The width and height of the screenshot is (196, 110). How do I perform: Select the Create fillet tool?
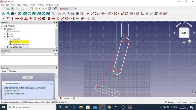[x=142, y=14]
